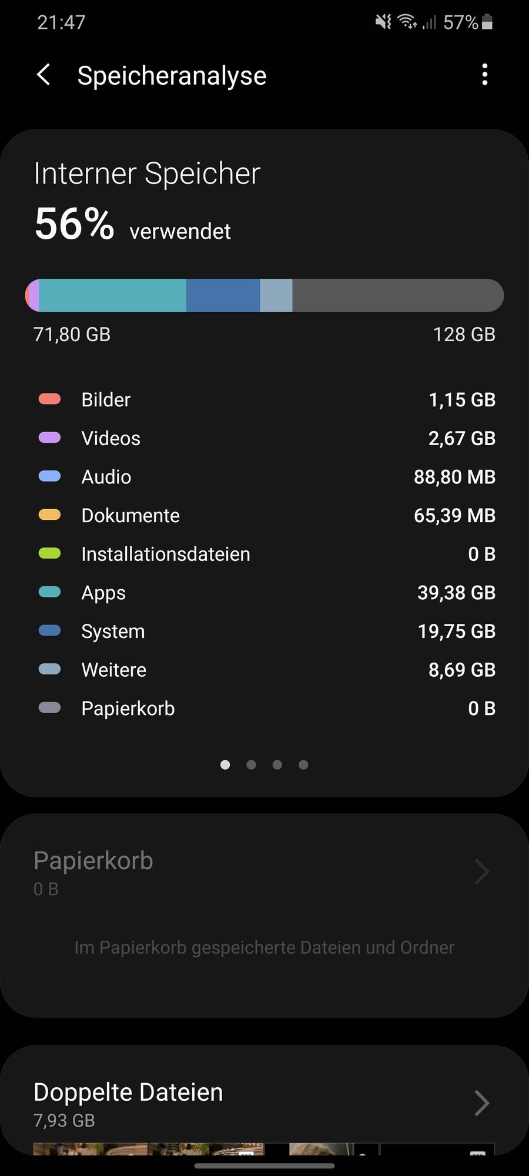Switch to the second page dot
The image size is (529, 1176).
[251, 764]
